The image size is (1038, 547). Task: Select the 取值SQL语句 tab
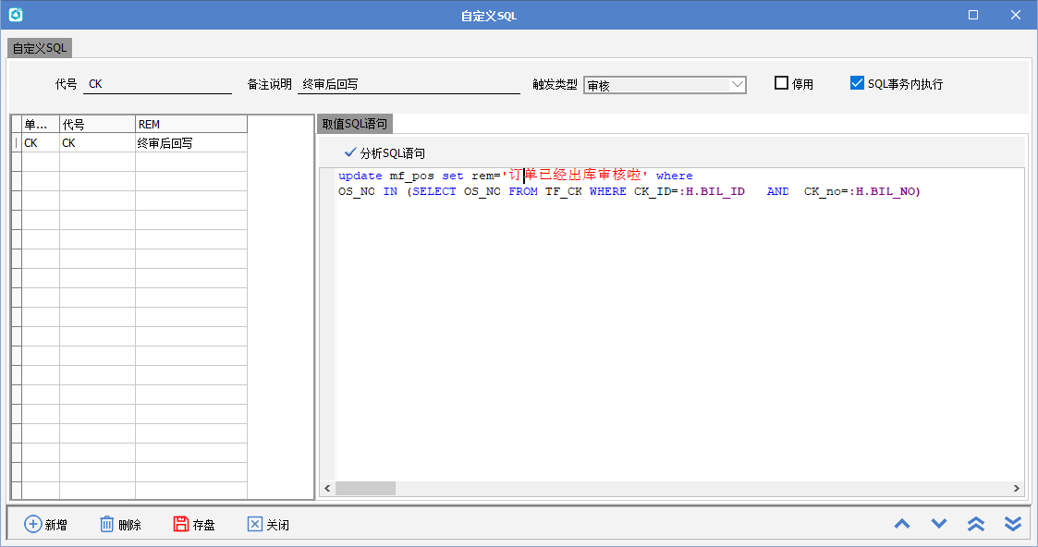click(x=355, y=124)
